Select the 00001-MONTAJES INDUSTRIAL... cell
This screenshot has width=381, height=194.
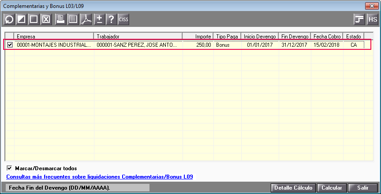click(x=54, y=45)
